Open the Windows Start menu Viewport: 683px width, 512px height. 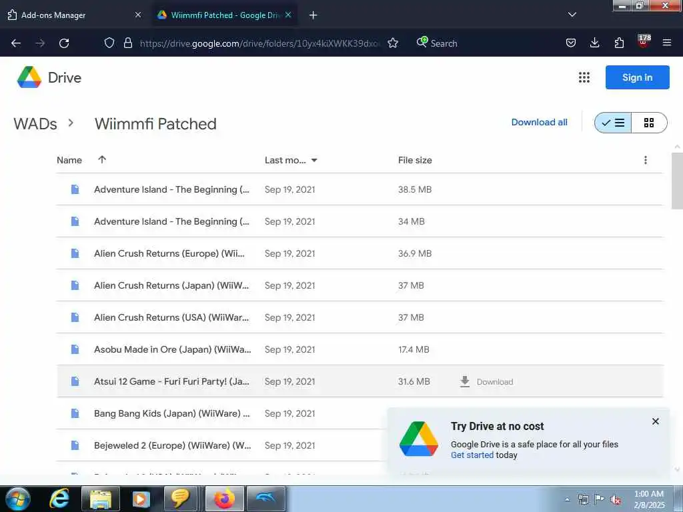click(17, 499)
